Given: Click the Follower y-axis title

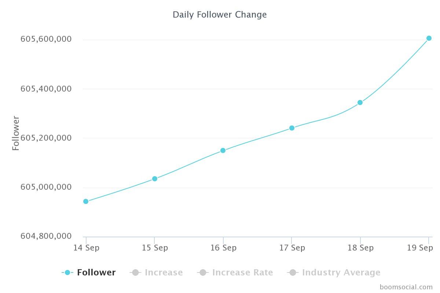Looking at the screenshot, I should [16, 133].
